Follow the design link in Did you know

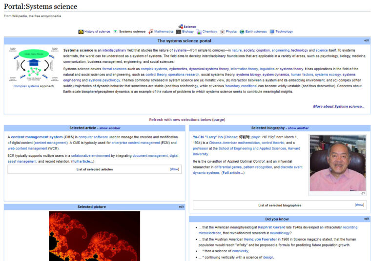tap(268, 258)
